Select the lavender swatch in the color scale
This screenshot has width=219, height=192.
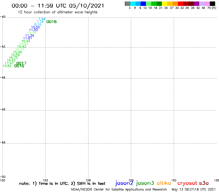pyautogui.click(x=202, y=4)
